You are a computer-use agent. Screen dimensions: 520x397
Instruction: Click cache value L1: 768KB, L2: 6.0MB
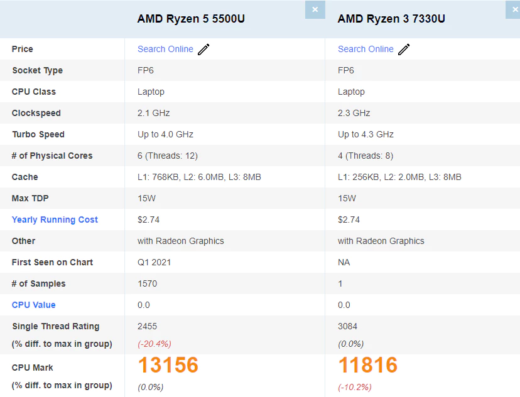point(199,177)
